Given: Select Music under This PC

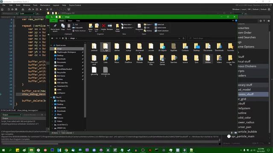Looking at the screenshot, I should tap(59, 114).
